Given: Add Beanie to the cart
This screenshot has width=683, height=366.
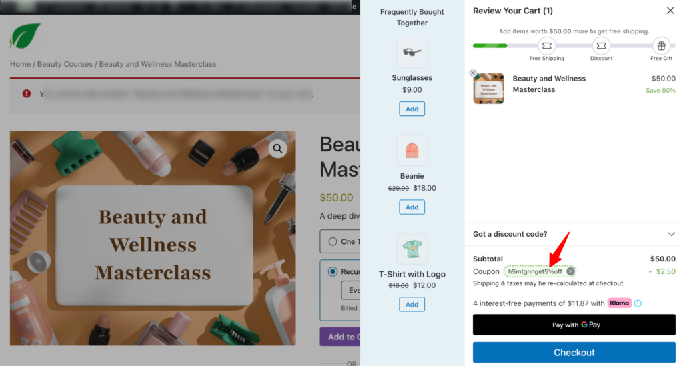Looking at the screenshot, I should point(412,207).
